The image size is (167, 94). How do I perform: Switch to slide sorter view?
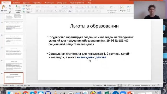(125, 85)
